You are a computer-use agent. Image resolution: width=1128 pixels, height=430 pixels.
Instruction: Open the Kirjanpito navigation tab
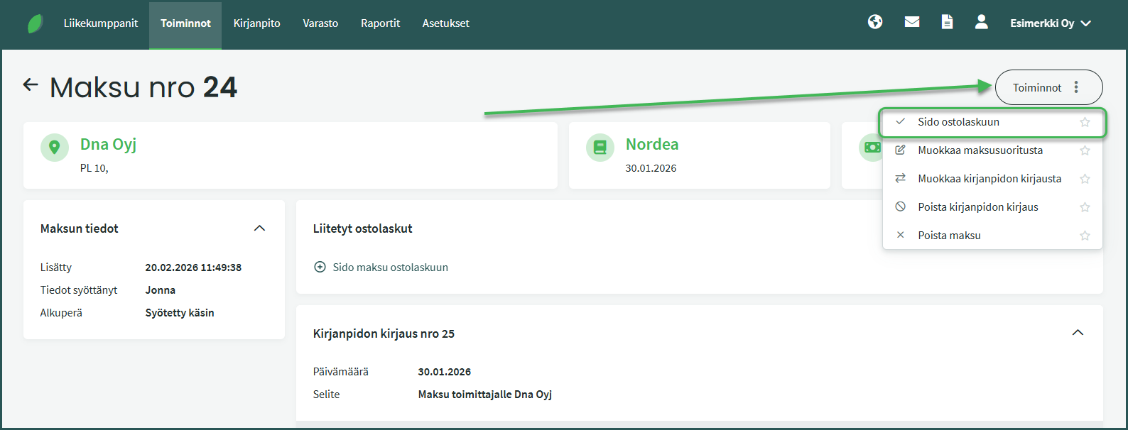point(256,23)
